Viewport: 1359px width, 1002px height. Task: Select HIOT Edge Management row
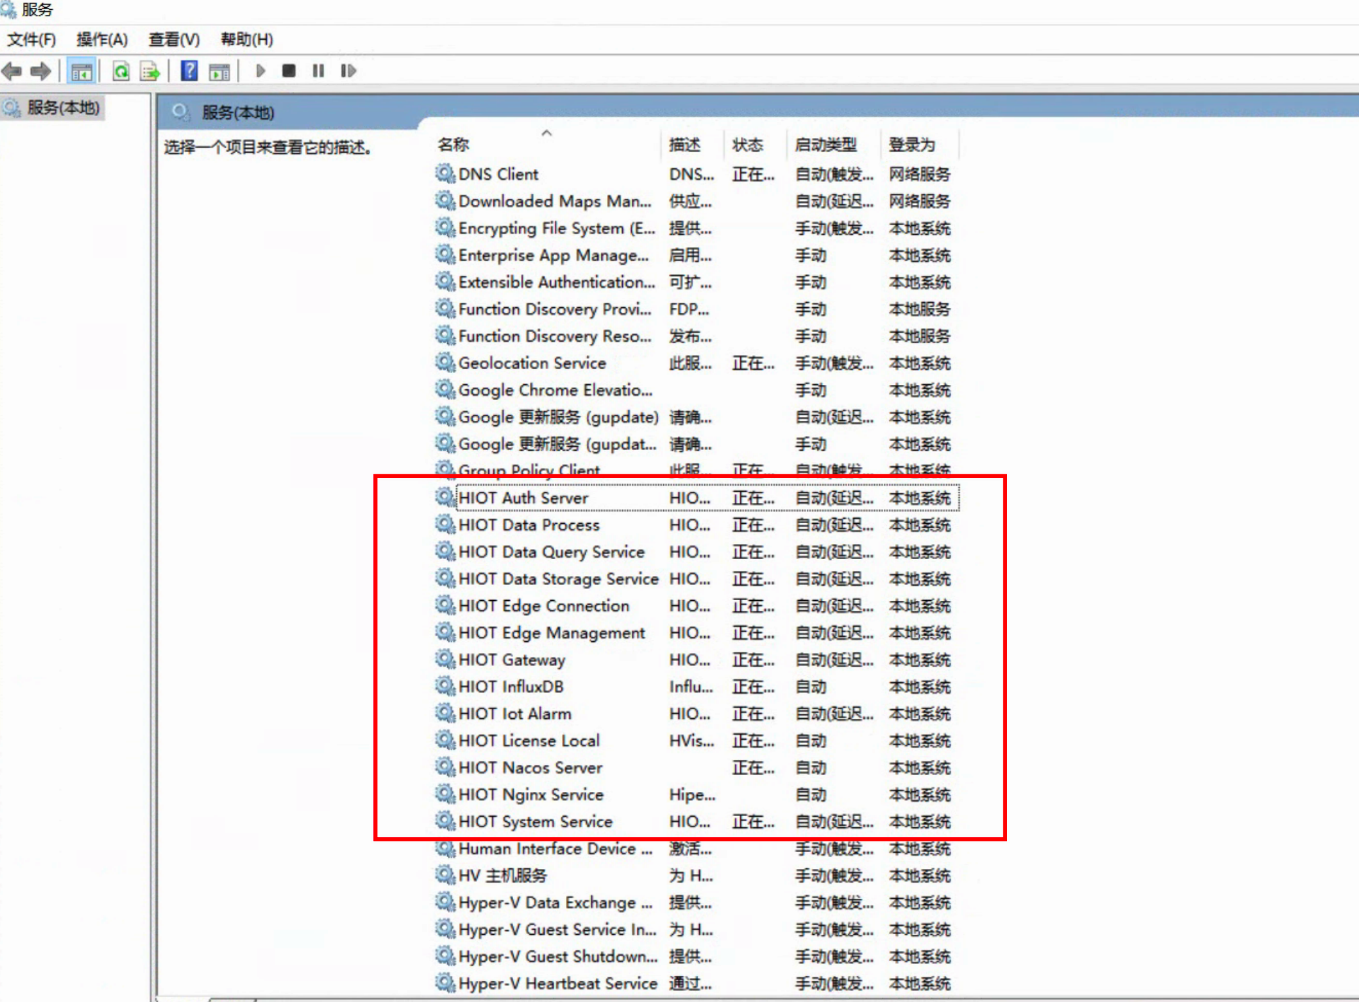point(696,633)
